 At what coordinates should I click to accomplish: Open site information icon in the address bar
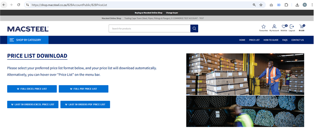click(x=28, y=5)
